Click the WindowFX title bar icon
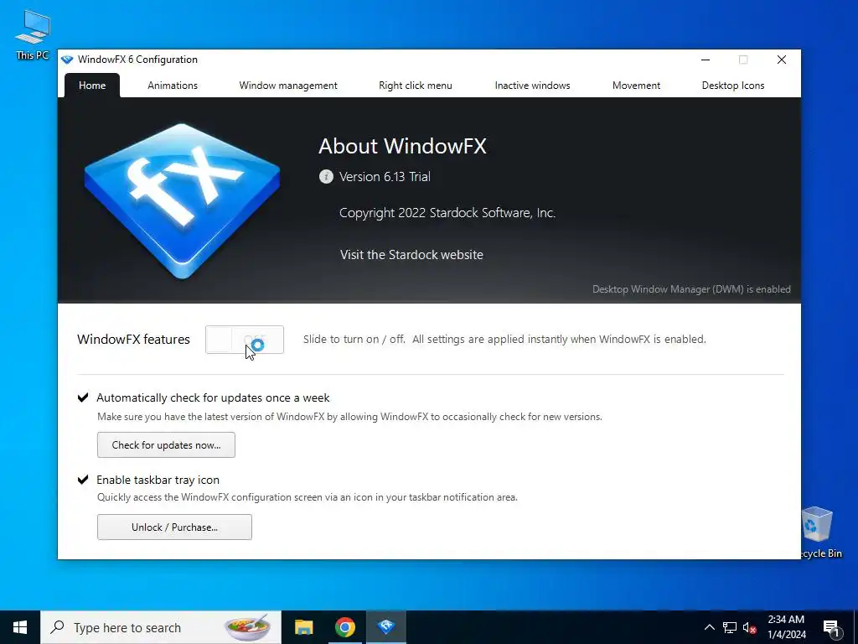The height and width of the screenshot is (644, 858). pos(67,60)
